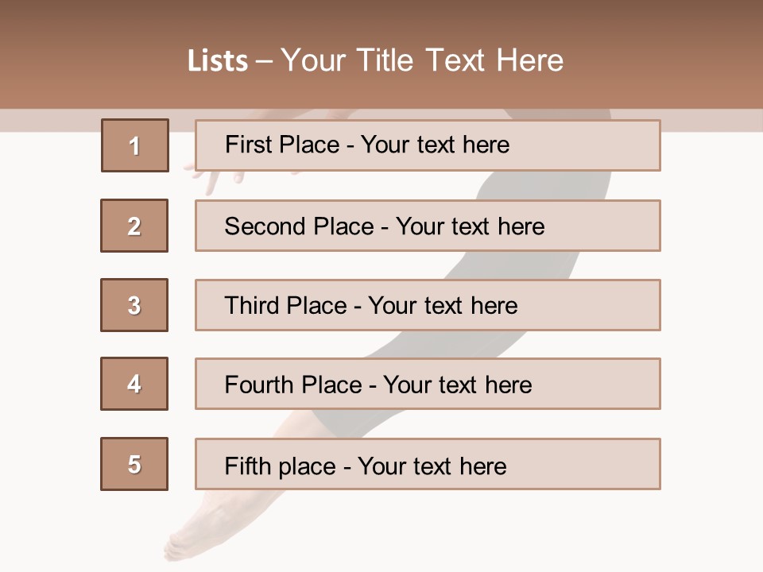Select the Fifth place text box

(x=428, y=464)
